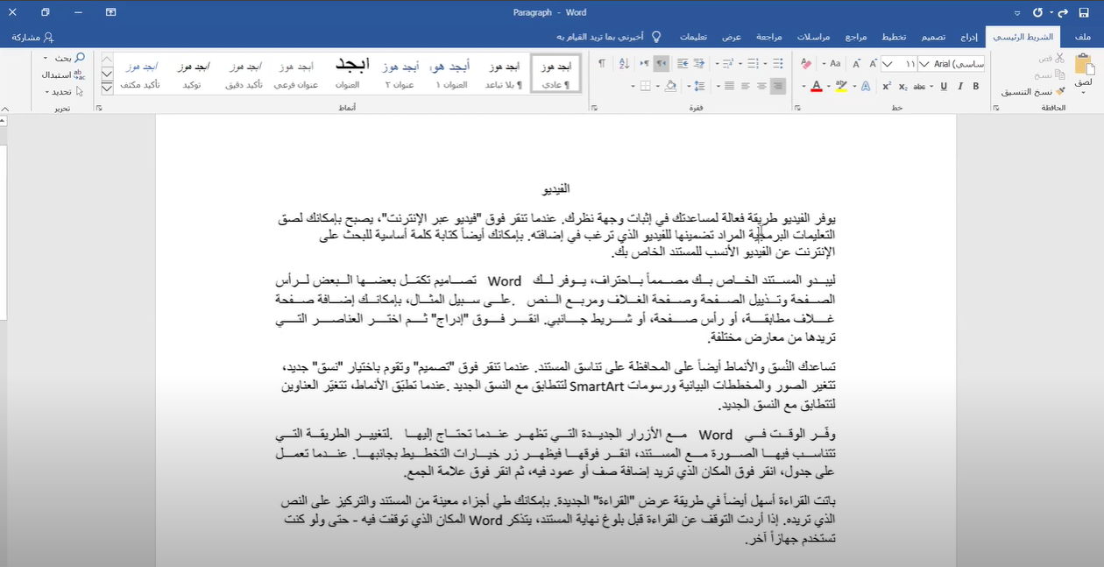Toggle Bold formatting

(x=975, y=86)
